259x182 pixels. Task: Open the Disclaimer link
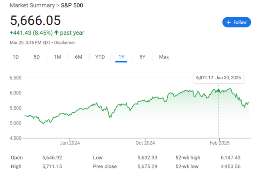[65, 42]
